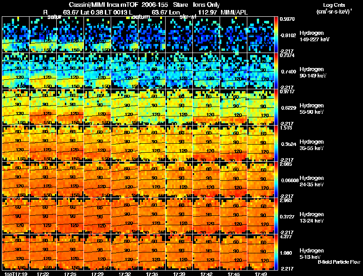The image size is (363, 276).
Task: Open the 17:45 panel in 35-55 keV row
Action: (x=234, y=143)
